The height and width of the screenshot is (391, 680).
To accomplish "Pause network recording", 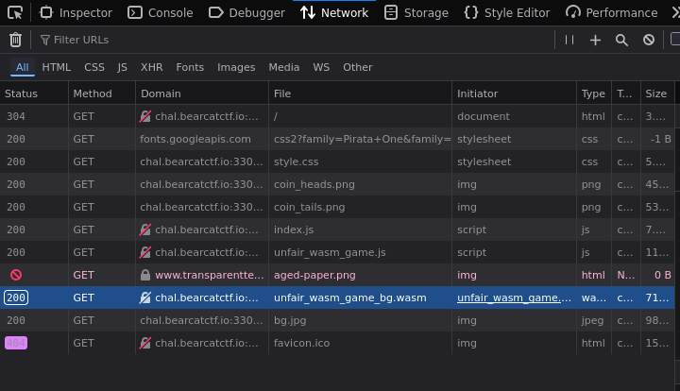I will click(x=569, y=40).
